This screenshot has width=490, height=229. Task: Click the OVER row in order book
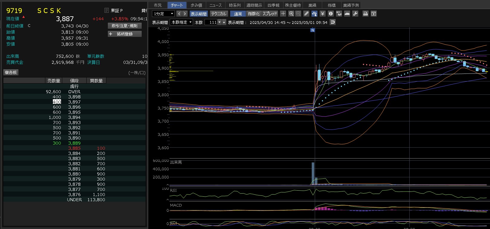click(74, 92)
